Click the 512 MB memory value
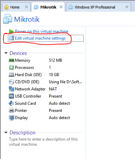Image resolution: width=135 pixels, height=159 pixels. pyautogui.click(x=56, y=60)
